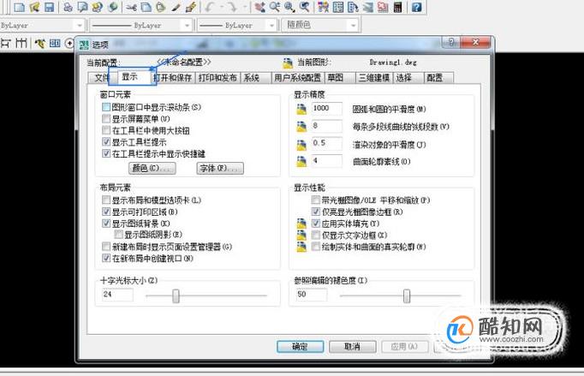584x376 pixels.
Task: Paste from clipboard via toolbar icon
Action: [x=160, y=7]
